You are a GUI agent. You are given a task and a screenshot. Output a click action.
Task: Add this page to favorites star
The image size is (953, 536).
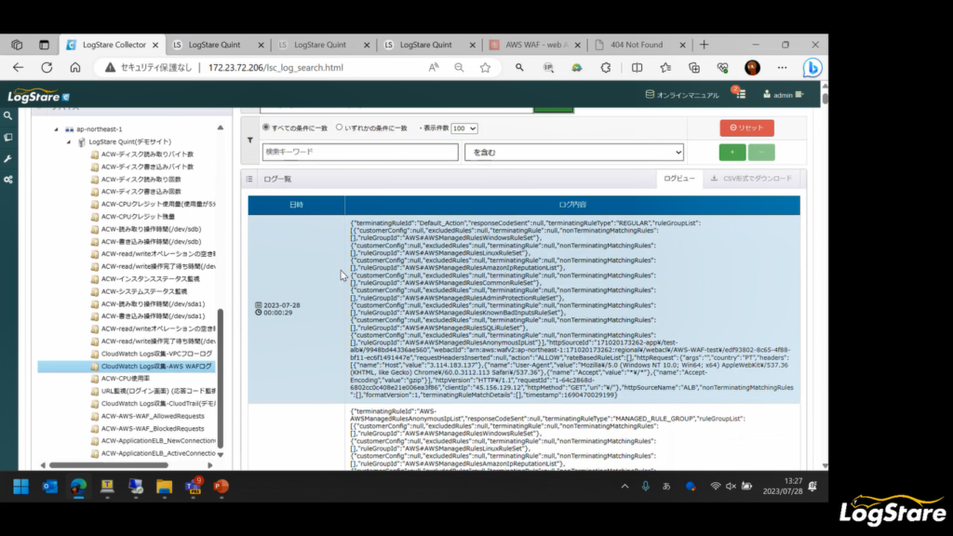(x=485, y=67)
